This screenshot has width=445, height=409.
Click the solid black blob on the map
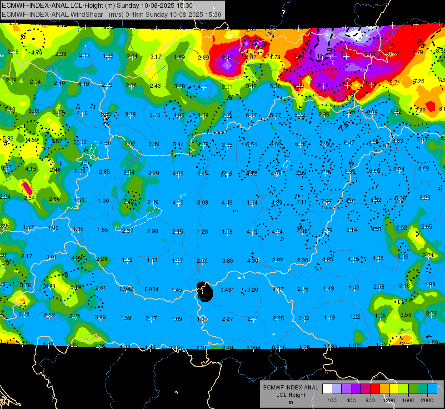click(x=205, y=291)
